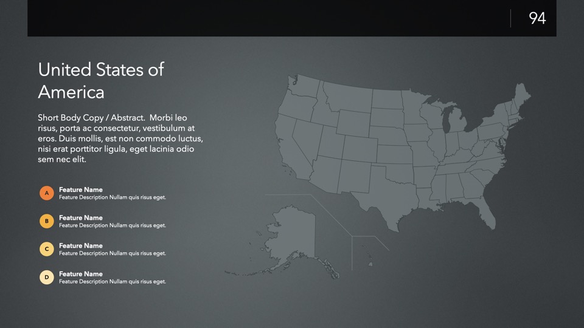This screenshot has width=584, height=328.
Task: Click the C badge circle
Action: pos(47,249)
